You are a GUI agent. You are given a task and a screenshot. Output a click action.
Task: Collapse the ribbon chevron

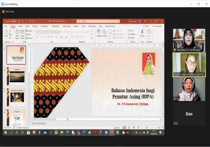[163, 42]
